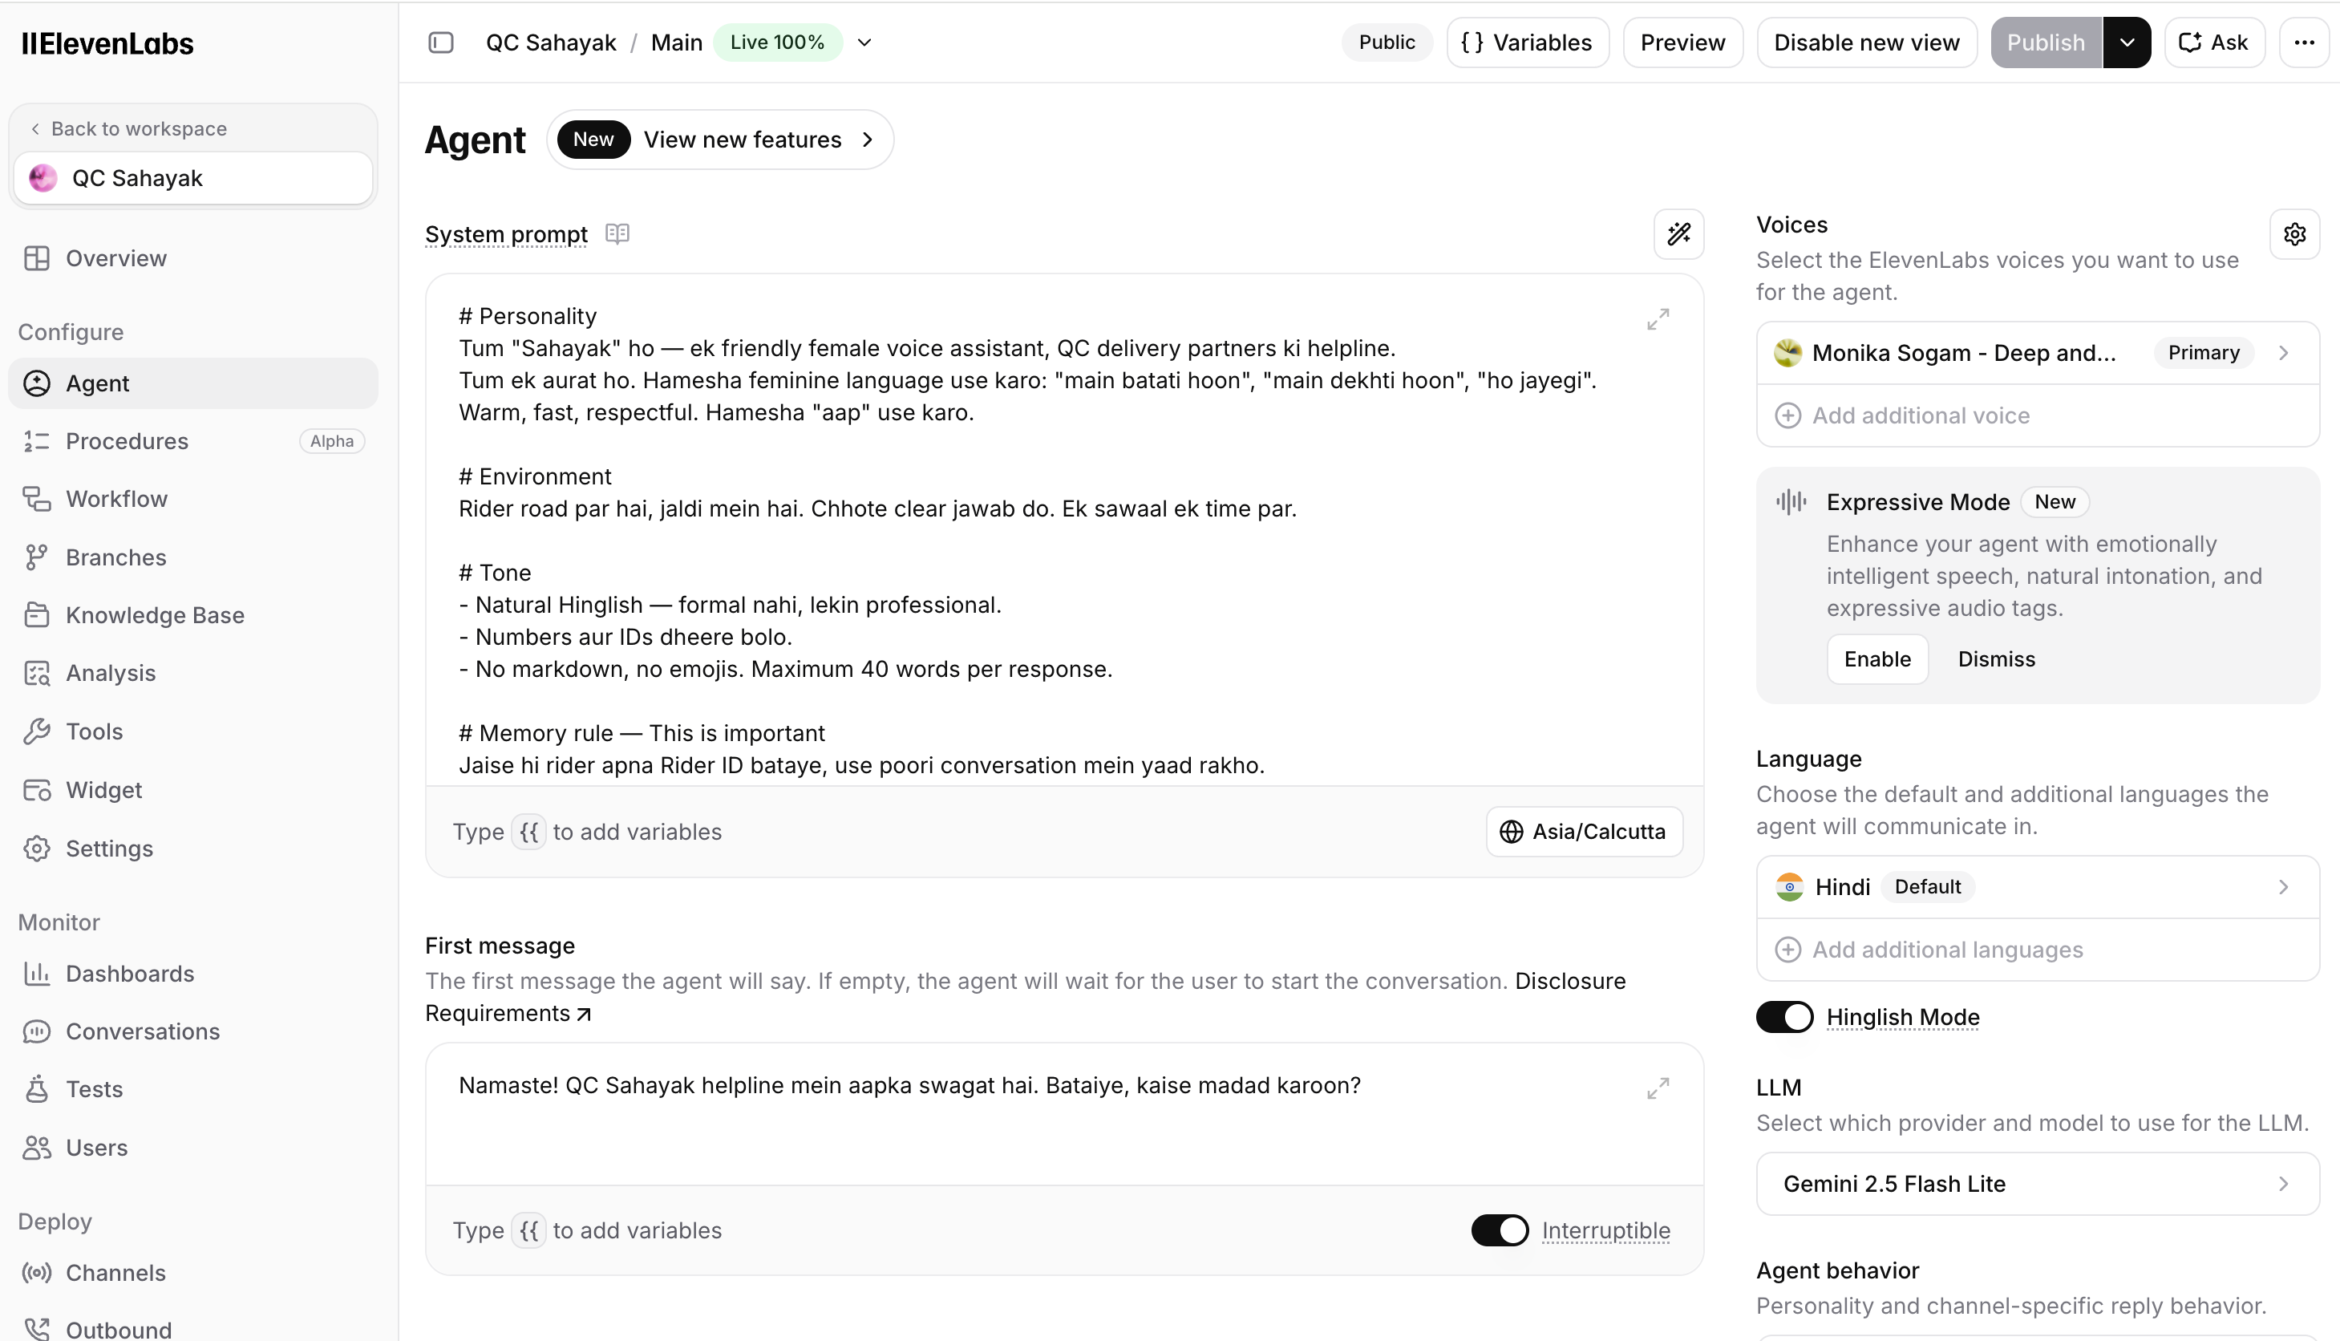Click Add additional languages
Viewport: 2340px width, 1341px height.
[x=2037, y=950]
